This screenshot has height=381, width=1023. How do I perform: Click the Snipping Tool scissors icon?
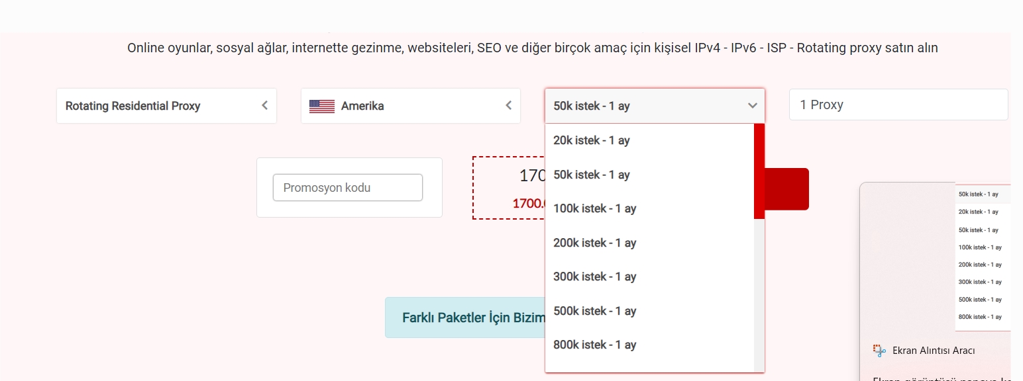[x=879, y=351]
